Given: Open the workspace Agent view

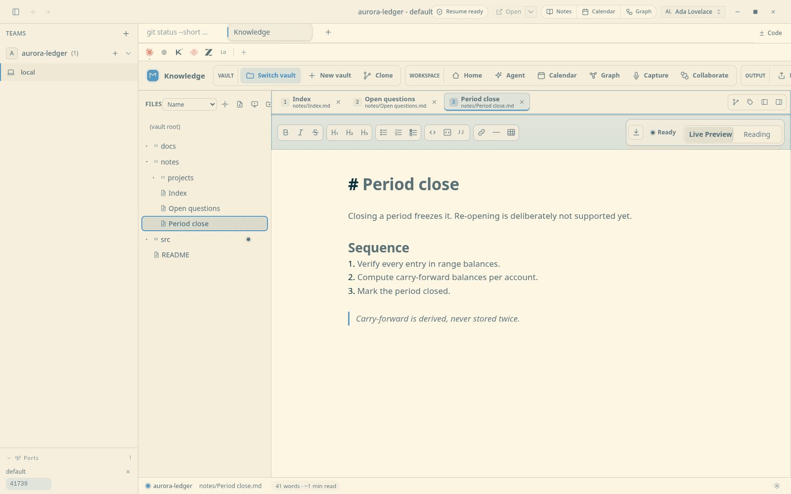Looking at the screenshot, I should [510, 76].
